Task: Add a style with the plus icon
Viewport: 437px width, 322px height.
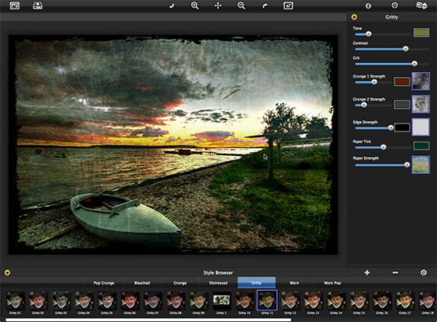Action: [367, 273]
